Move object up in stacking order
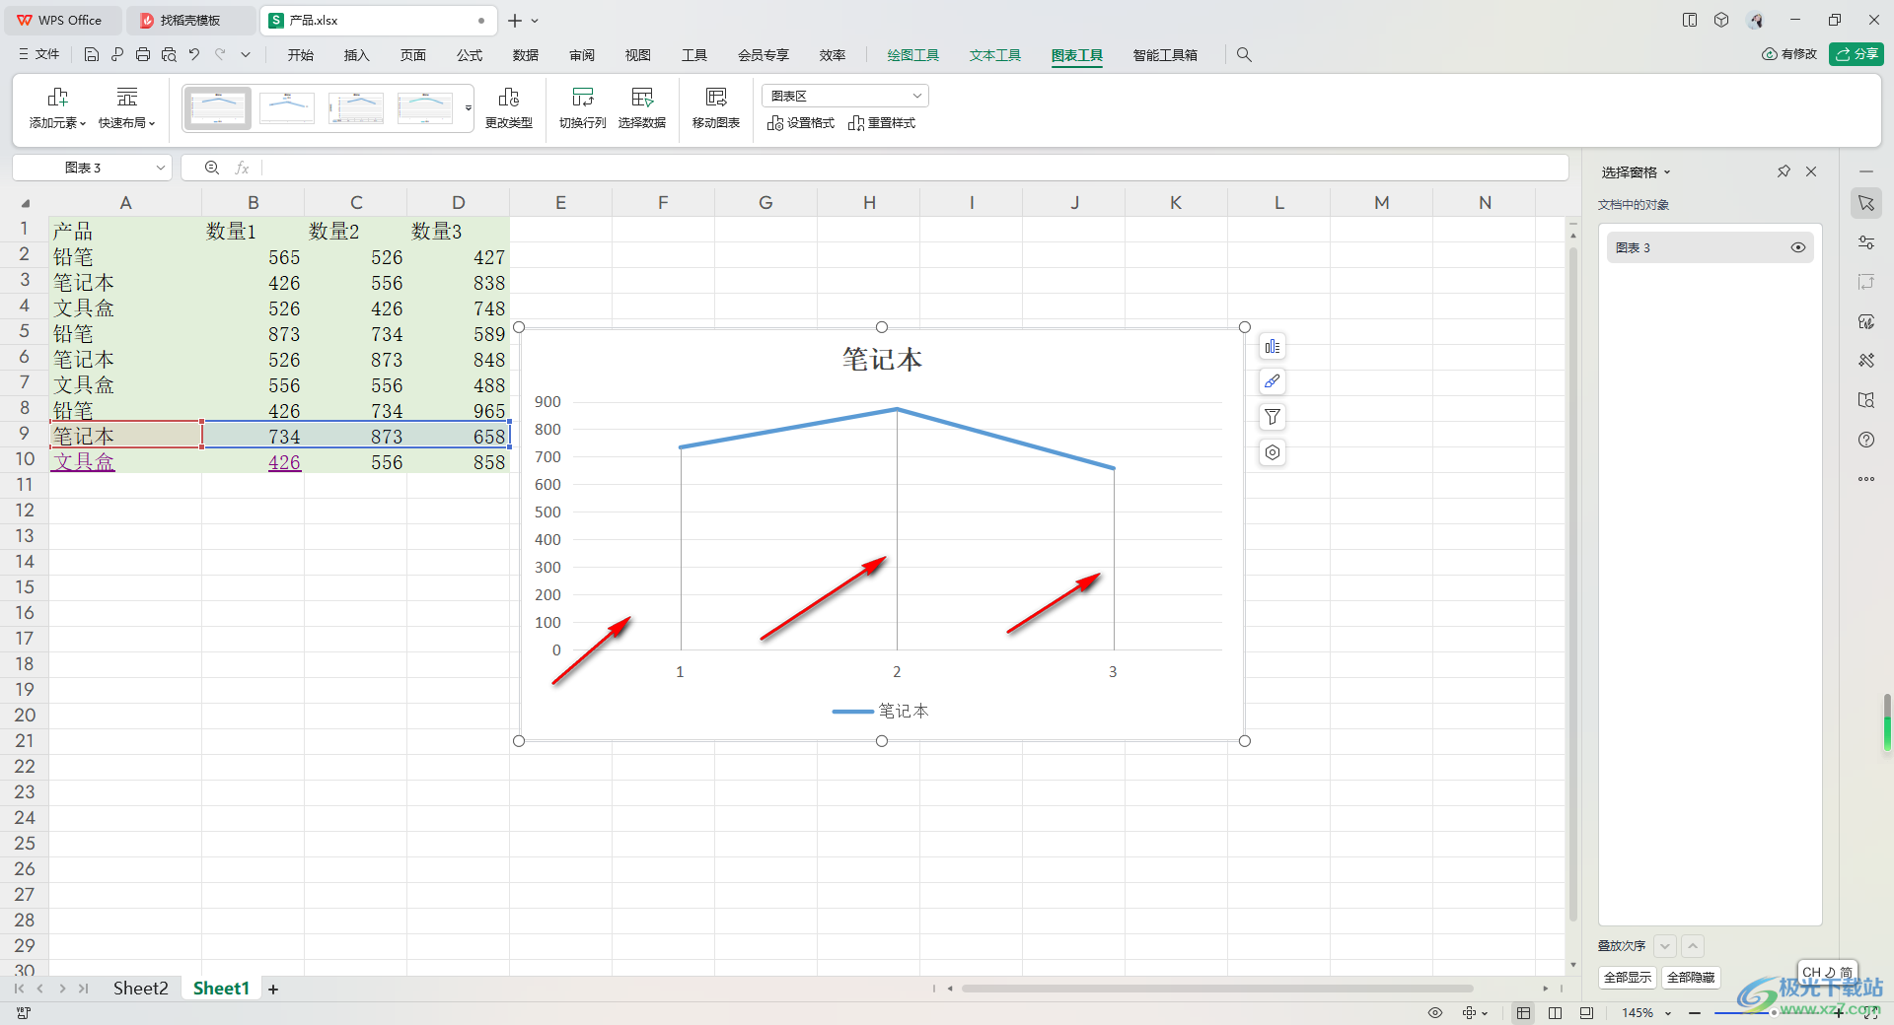The height and width of the screenshot is (1025, 1894). pyautogui.click(x=1693, y=946)
